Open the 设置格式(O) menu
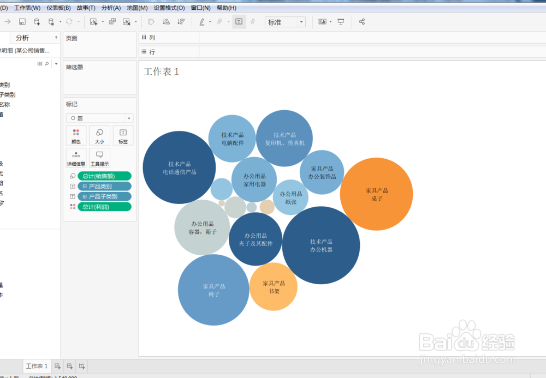Image resolution: width=546 pixels, height=378 pixels. tap(169, 8)
